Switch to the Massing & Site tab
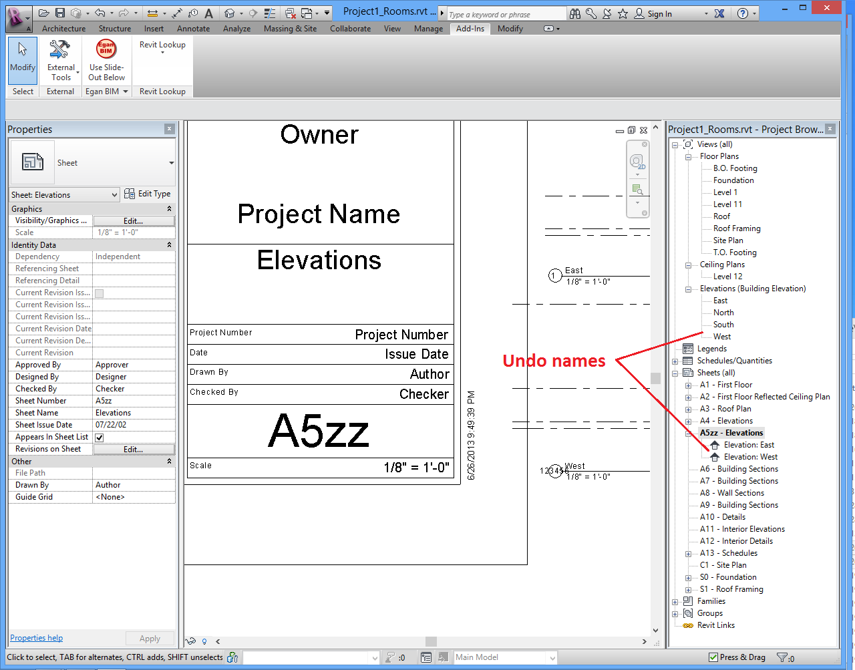The height and width of the screenshot is (670, 855). click(x=290, y=29)
